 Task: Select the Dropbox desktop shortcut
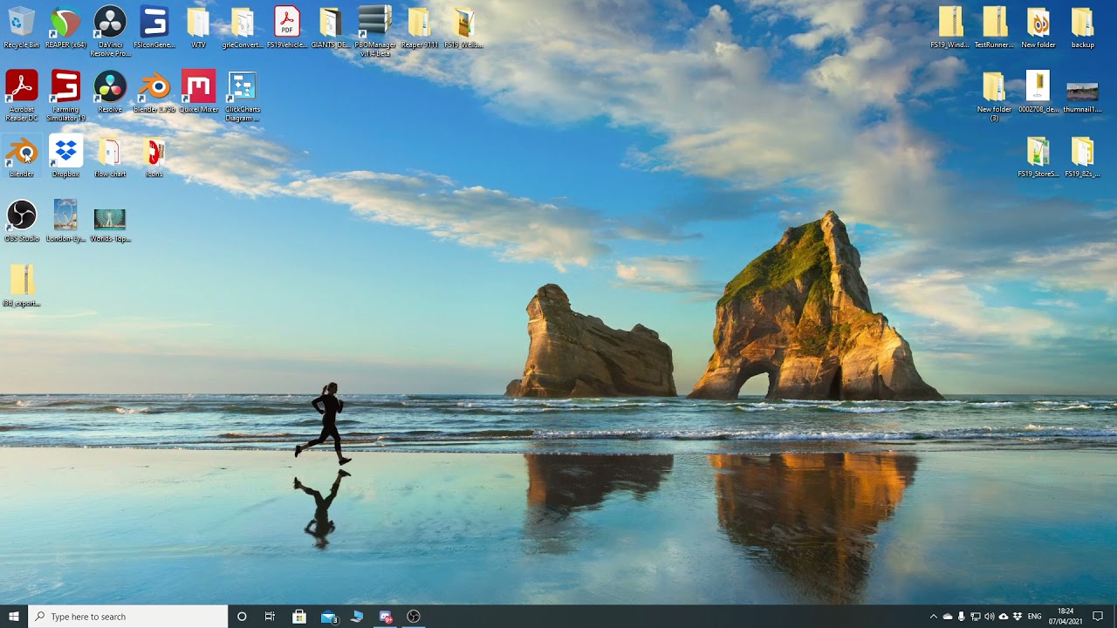(65, 156)
